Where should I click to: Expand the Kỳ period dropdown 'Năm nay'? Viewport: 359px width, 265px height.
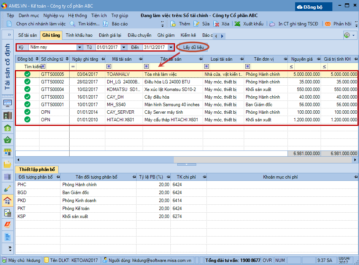click(x=79, y=47)
